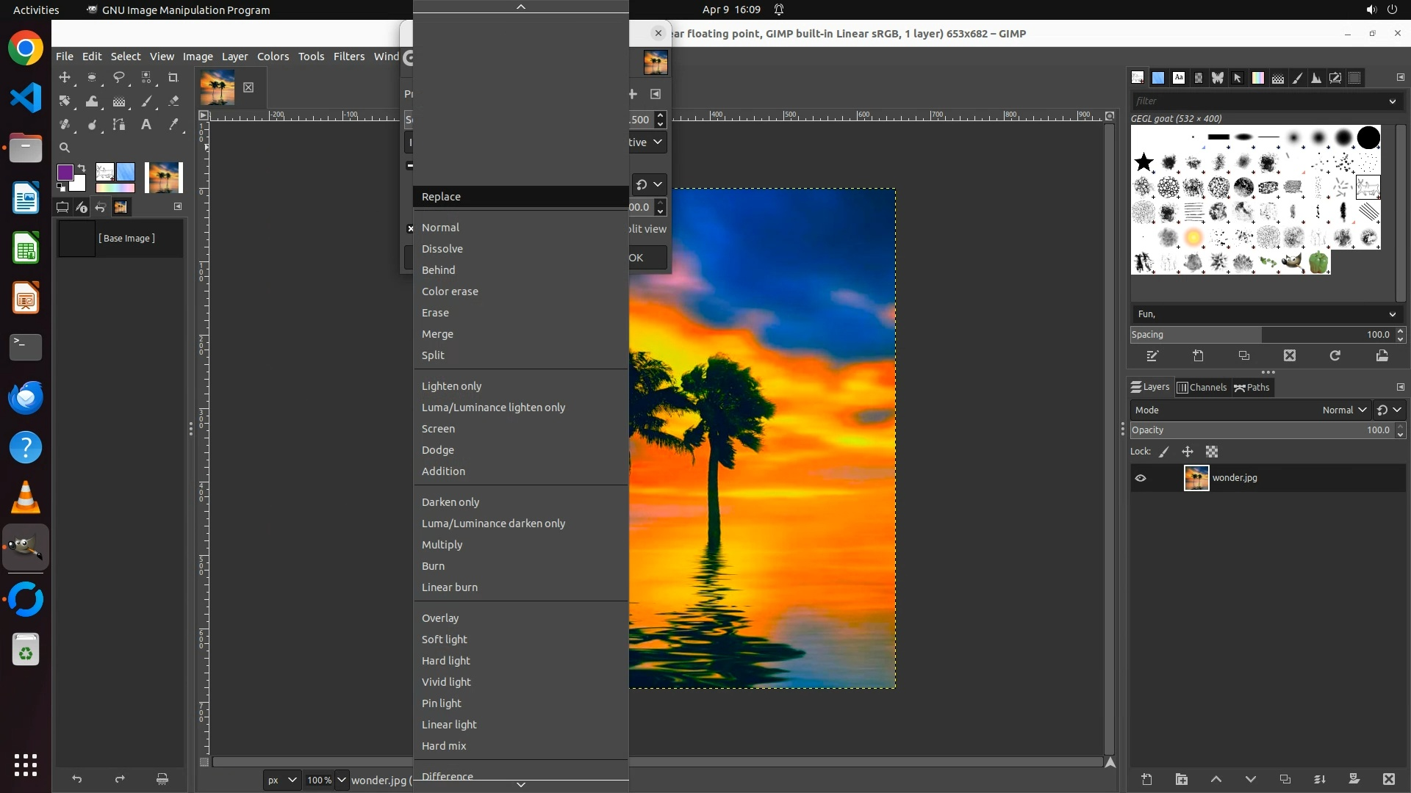Viewport: 1411px width, 793px height.
Task: Click the Paths tool icon
Action: (119, 125)
